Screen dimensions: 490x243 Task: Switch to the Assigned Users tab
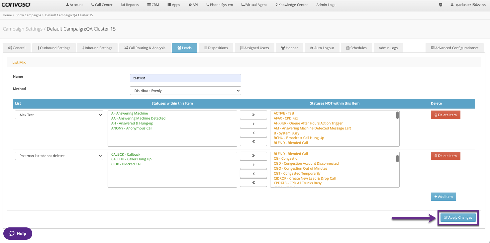point(254,48)
